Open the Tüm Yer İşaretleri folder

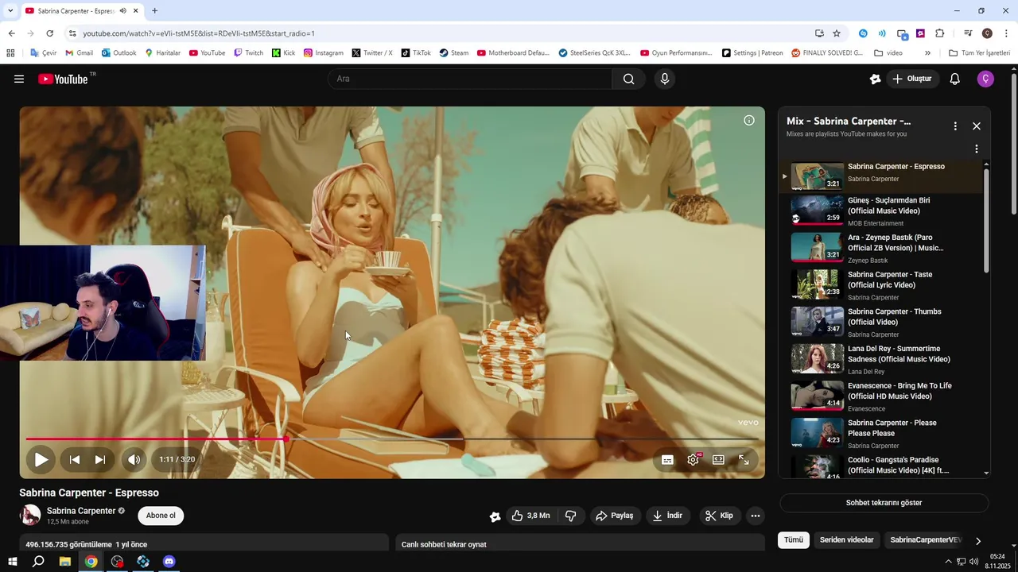[x=980, y=53]
